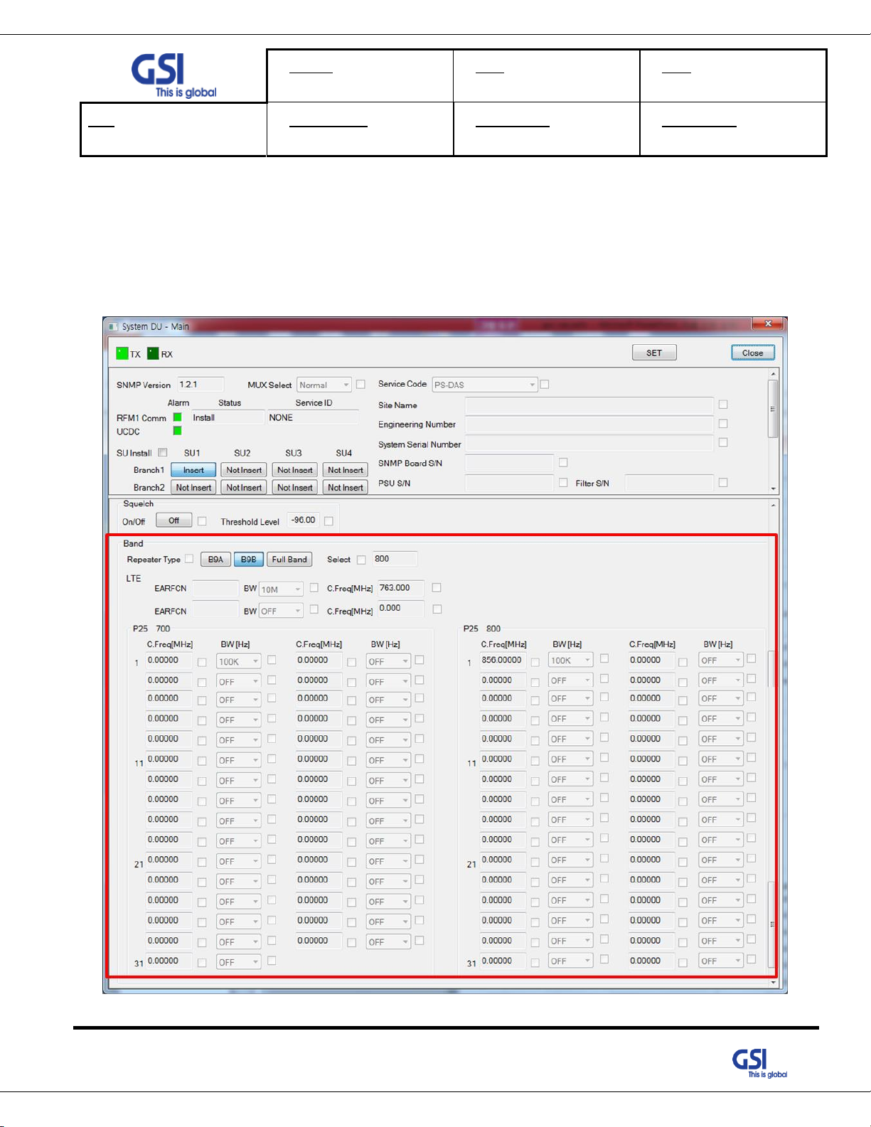
Task: Open P25 700 row 31 BW OFF dropdown
Action: pos(239,962)
